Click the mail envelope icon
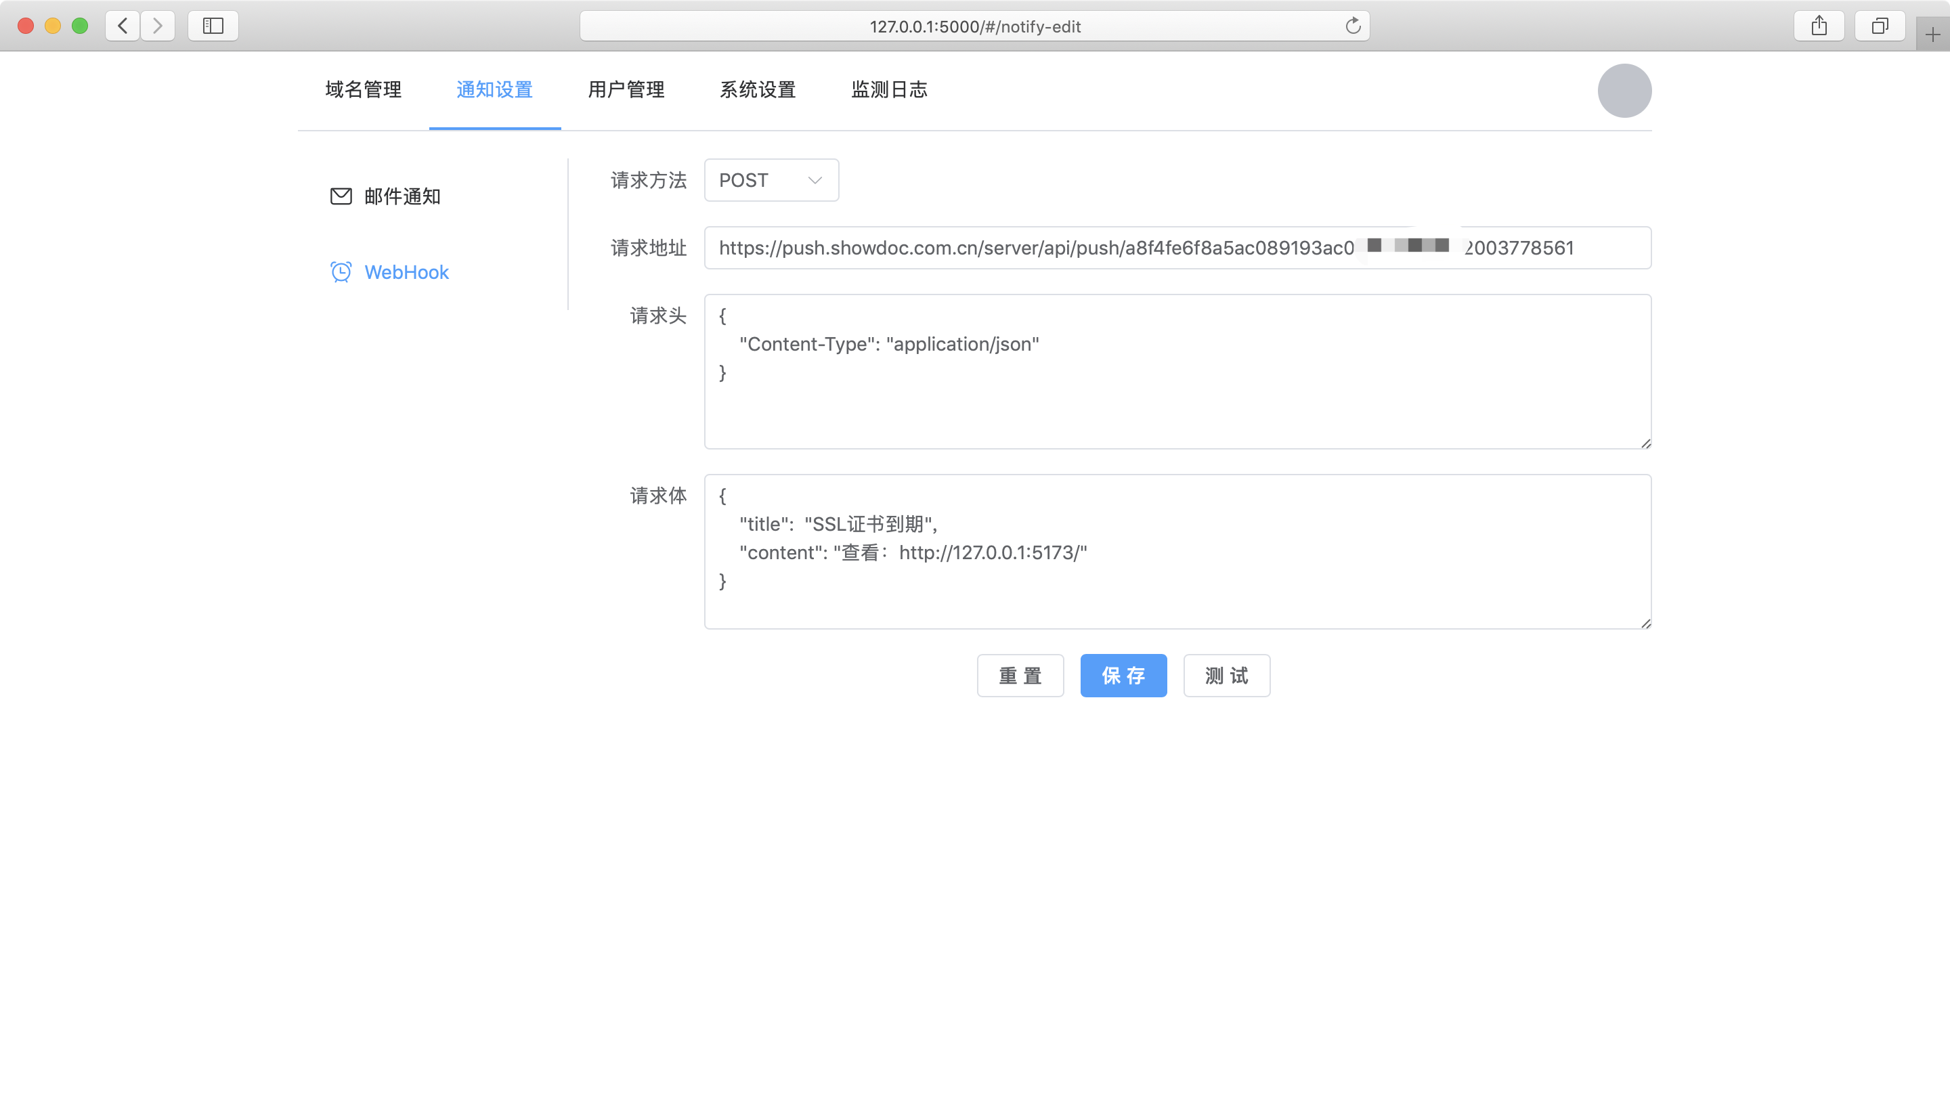The width and height of the screenshot is (1950, 1094). pyautogui.click(x=341, y=197)
